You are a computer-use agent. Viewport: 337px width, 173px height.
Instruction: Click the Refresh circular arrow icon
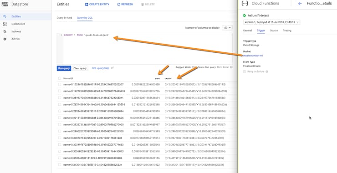click(x=118, y=4)
